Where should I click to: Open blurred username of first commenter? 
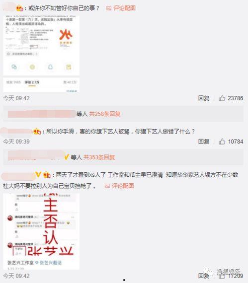click(x=9, y=8)
